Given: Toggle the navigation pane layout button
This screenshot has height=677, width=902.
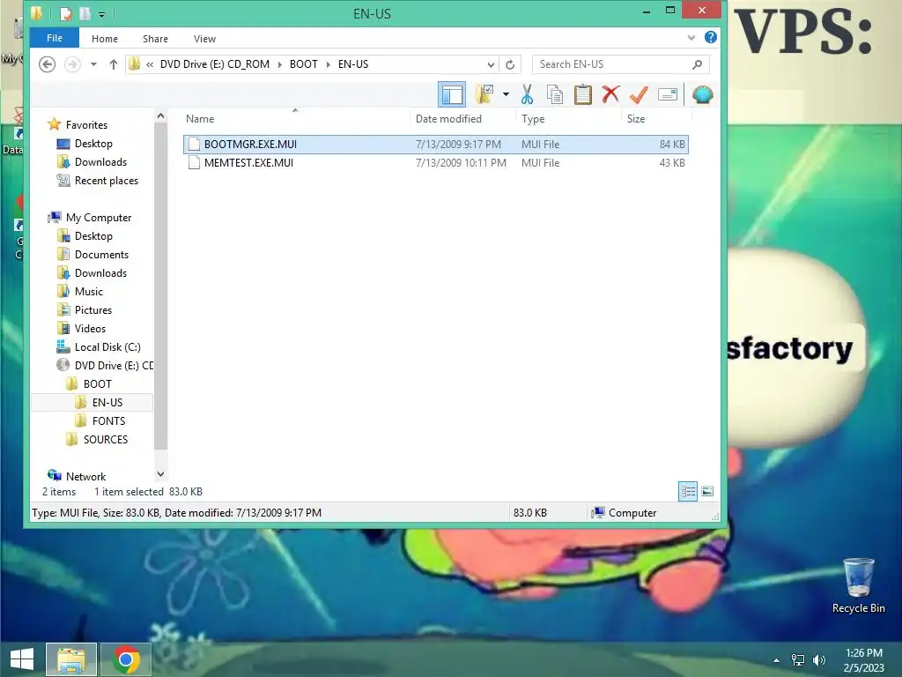Looking at the screenshot, I should click(x=452, y=94).
